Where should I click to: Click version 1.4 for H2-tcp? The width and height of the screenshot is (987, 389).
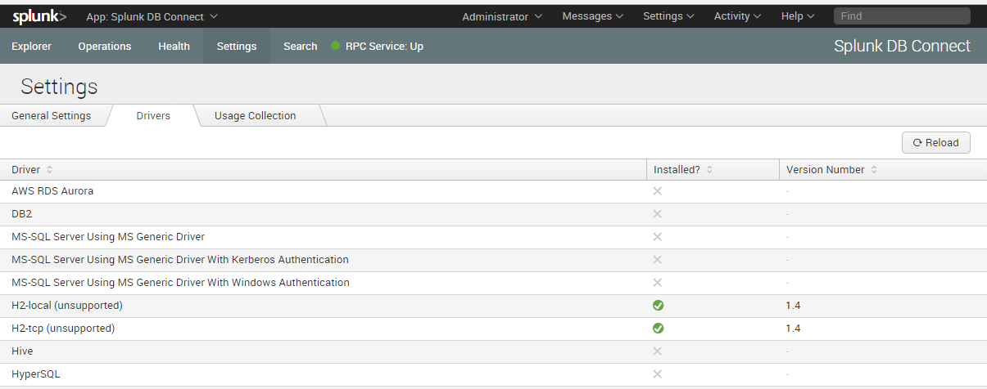point(793,329)
